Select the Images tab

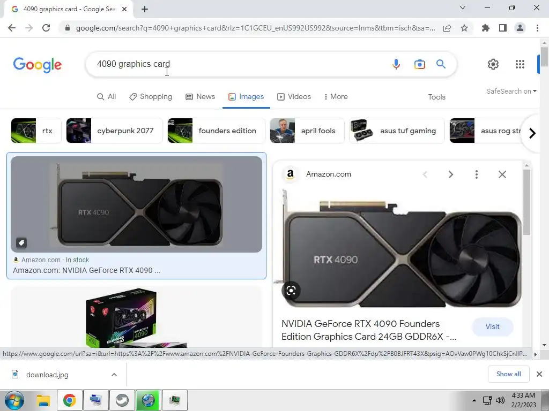246,97
